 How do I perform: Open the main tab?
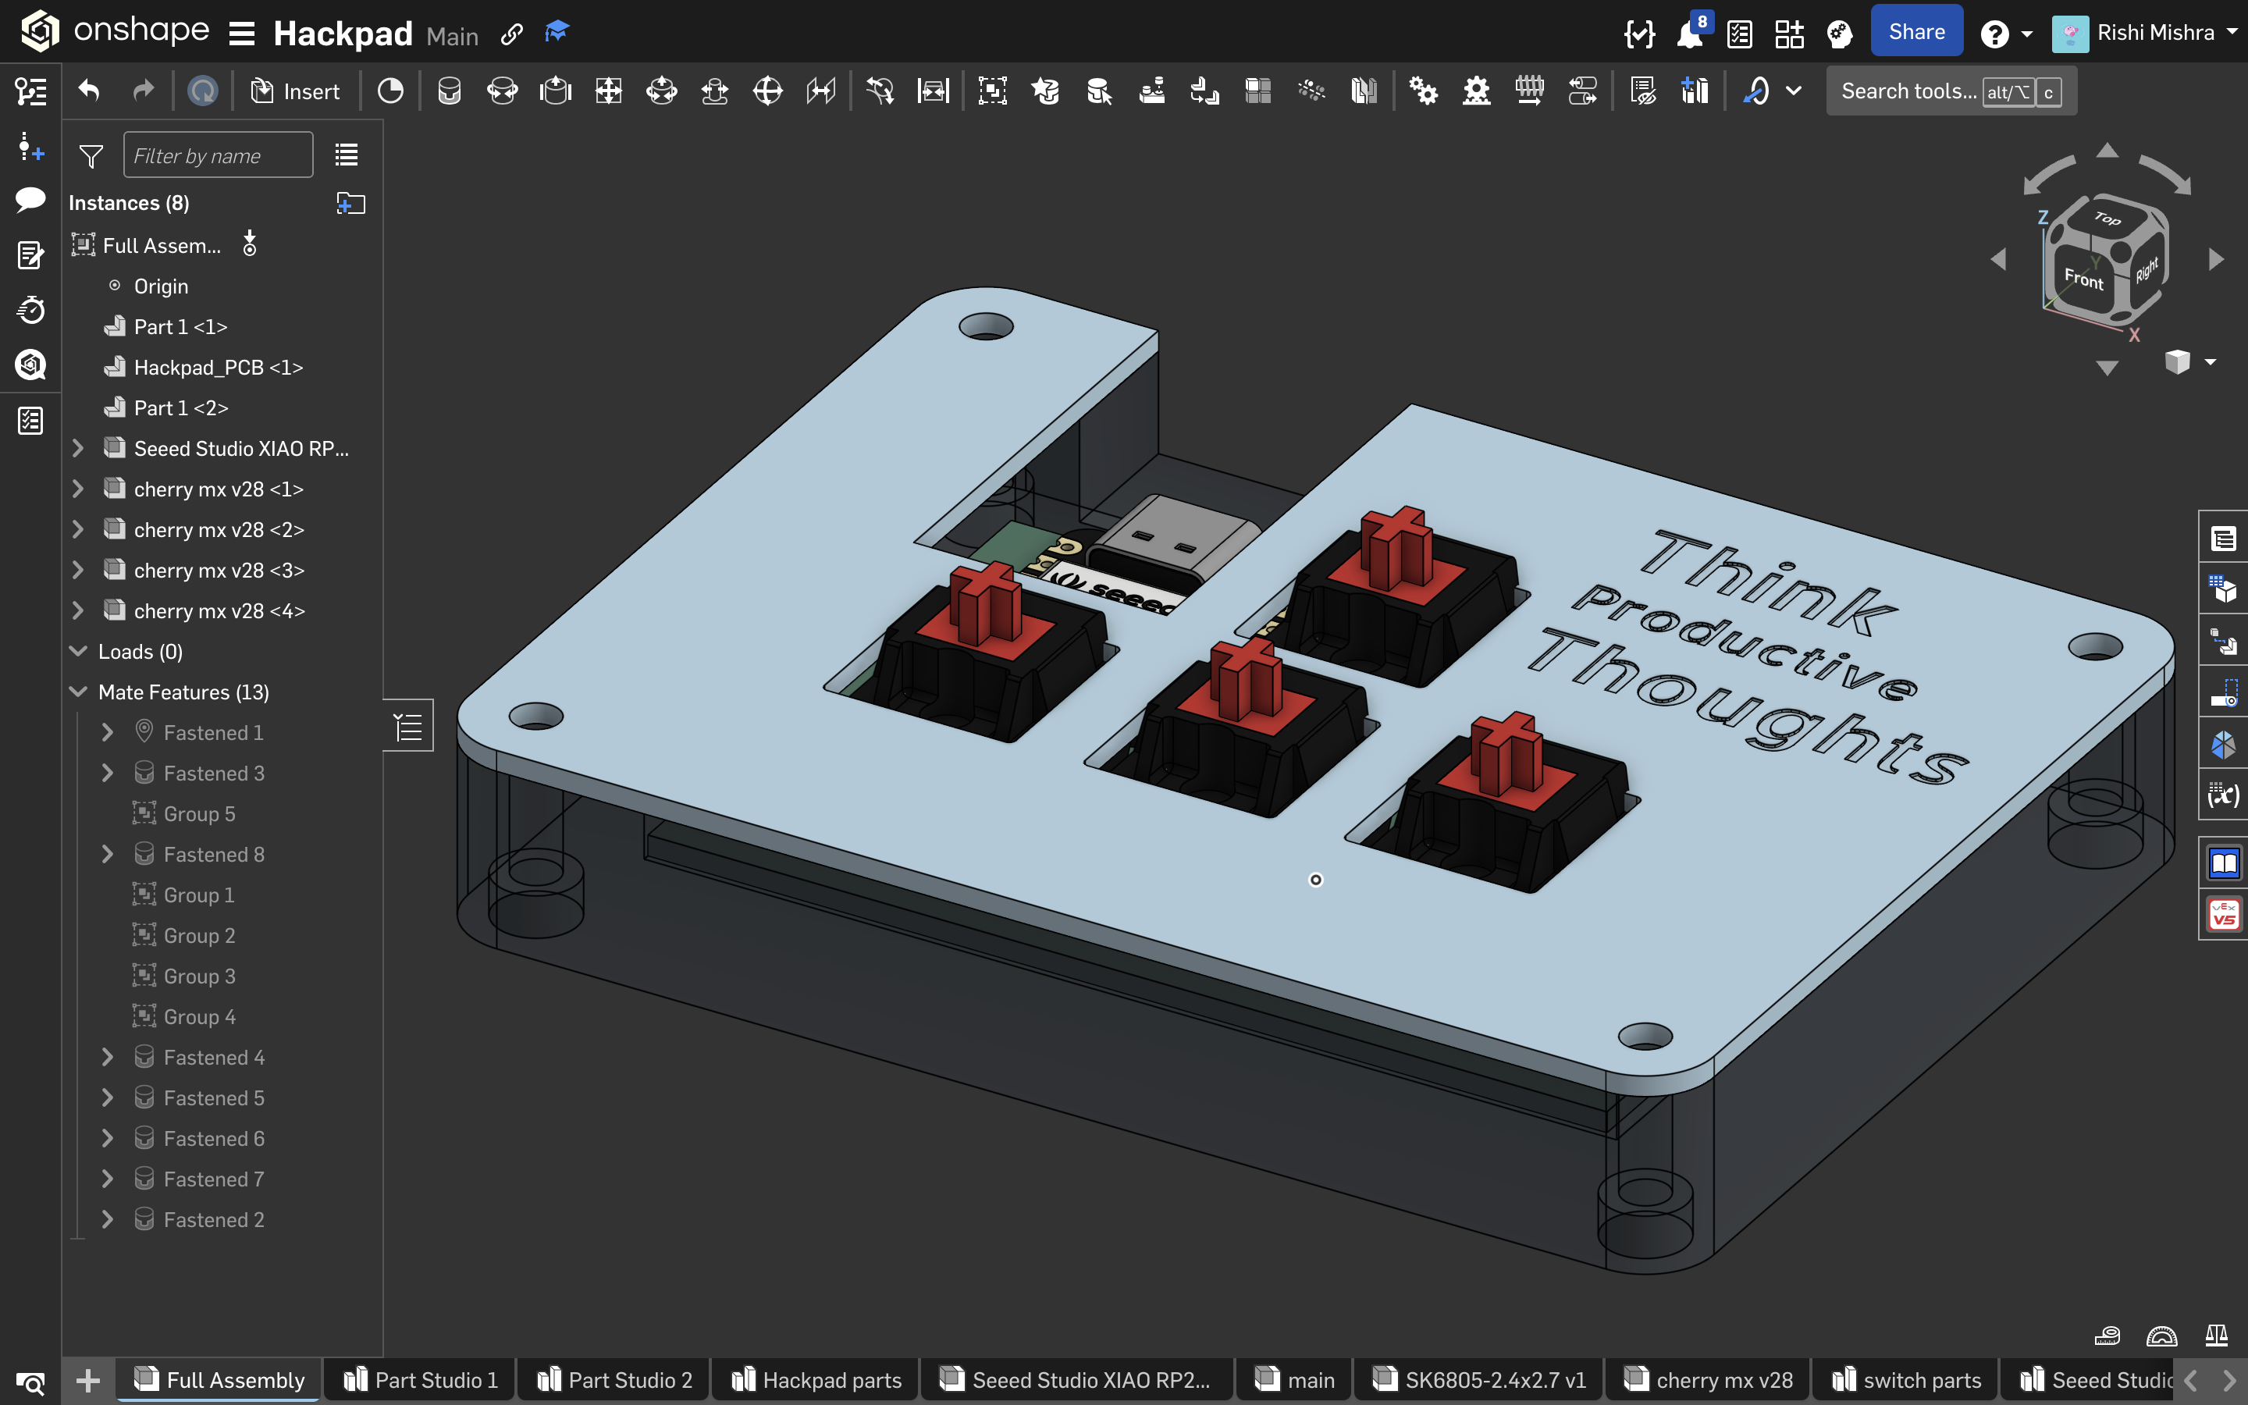pos(1294,1380)
